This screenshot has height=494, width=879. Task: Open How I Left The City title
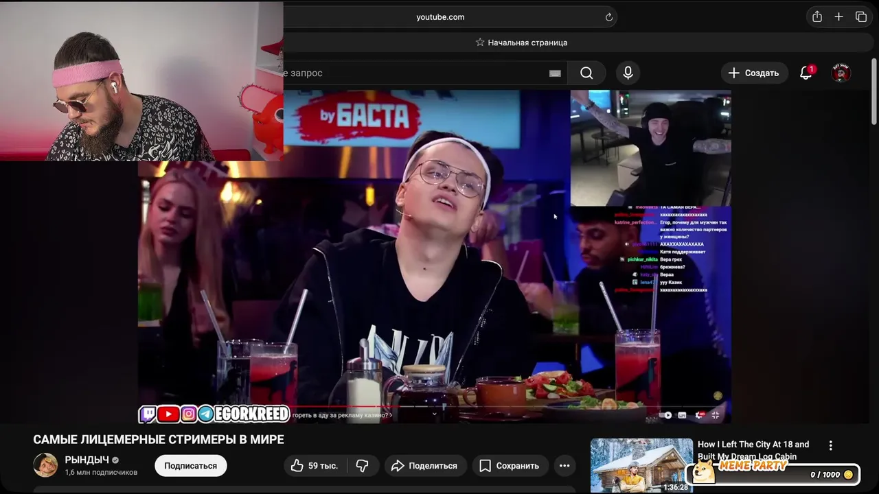point(753,450)
